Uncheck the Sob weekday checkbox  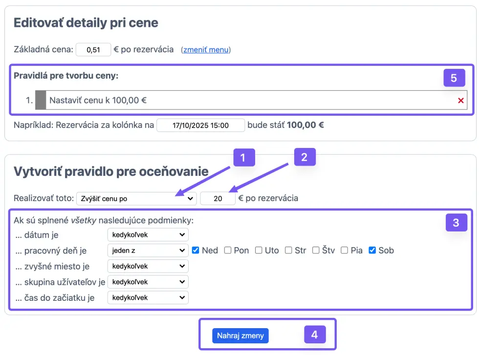tap(372, 251)
